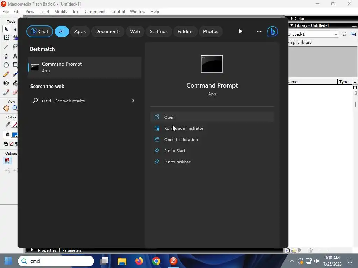Click the taskbar search box containing cmd
The height and width of the screenshot is (268, 358).
coord(56,261)
